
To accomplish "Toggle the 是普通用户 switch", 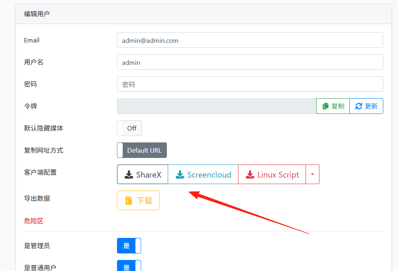I will pyautogui.click(x=129, y=266).
